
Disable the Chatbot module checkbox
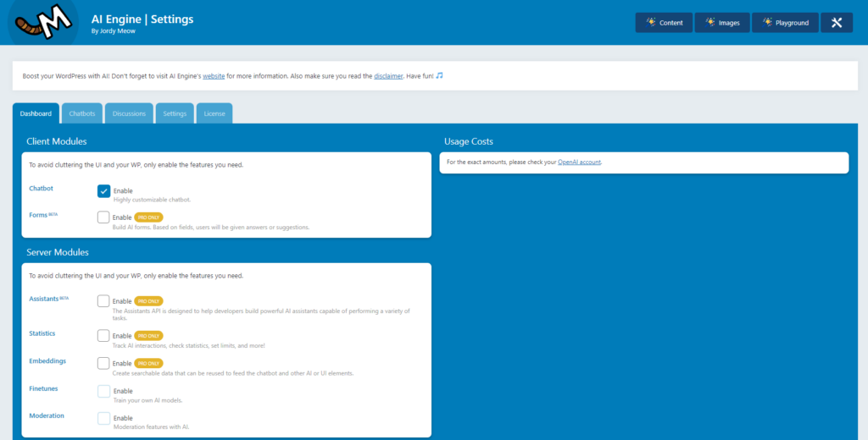pyautogui.click(x=103, y=191)
